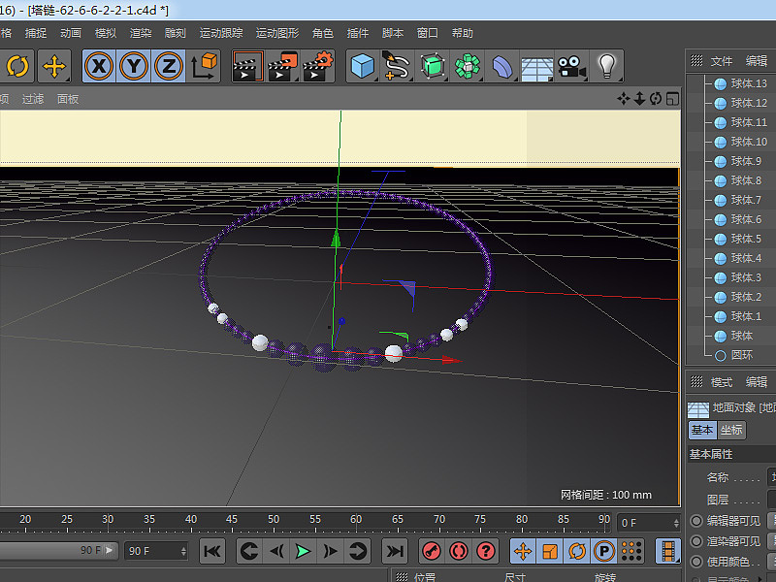Viewport: 776px width, 582px height.
Task: Go to the start of the animation
Action: [212, 551]
